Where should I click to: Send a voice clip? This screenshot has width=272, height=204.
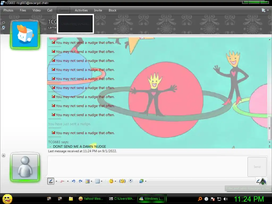click(131, 181)
